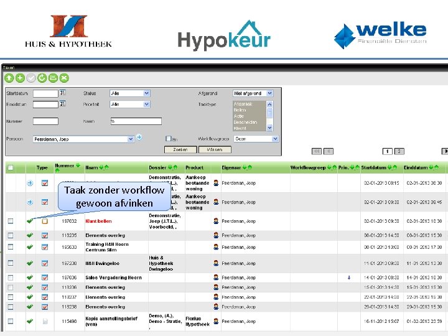Open the Afgerond dropdown showing Niet afgerond
The height and width of the screenshot is (336, 448).
pos(253,93)
